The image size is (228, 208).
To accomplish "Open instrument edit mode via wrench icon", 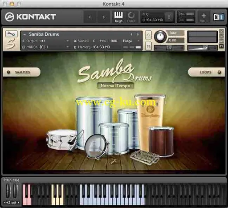I will point(11,34).
